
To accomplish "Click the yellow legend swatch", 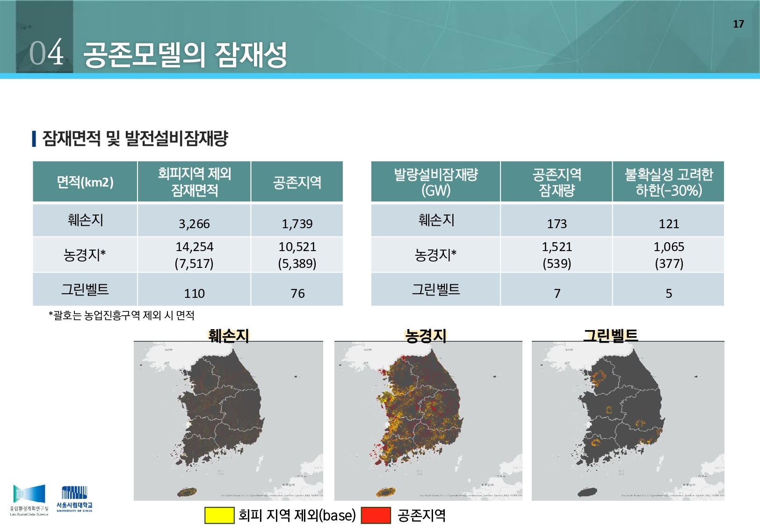I will coord(219,515).
